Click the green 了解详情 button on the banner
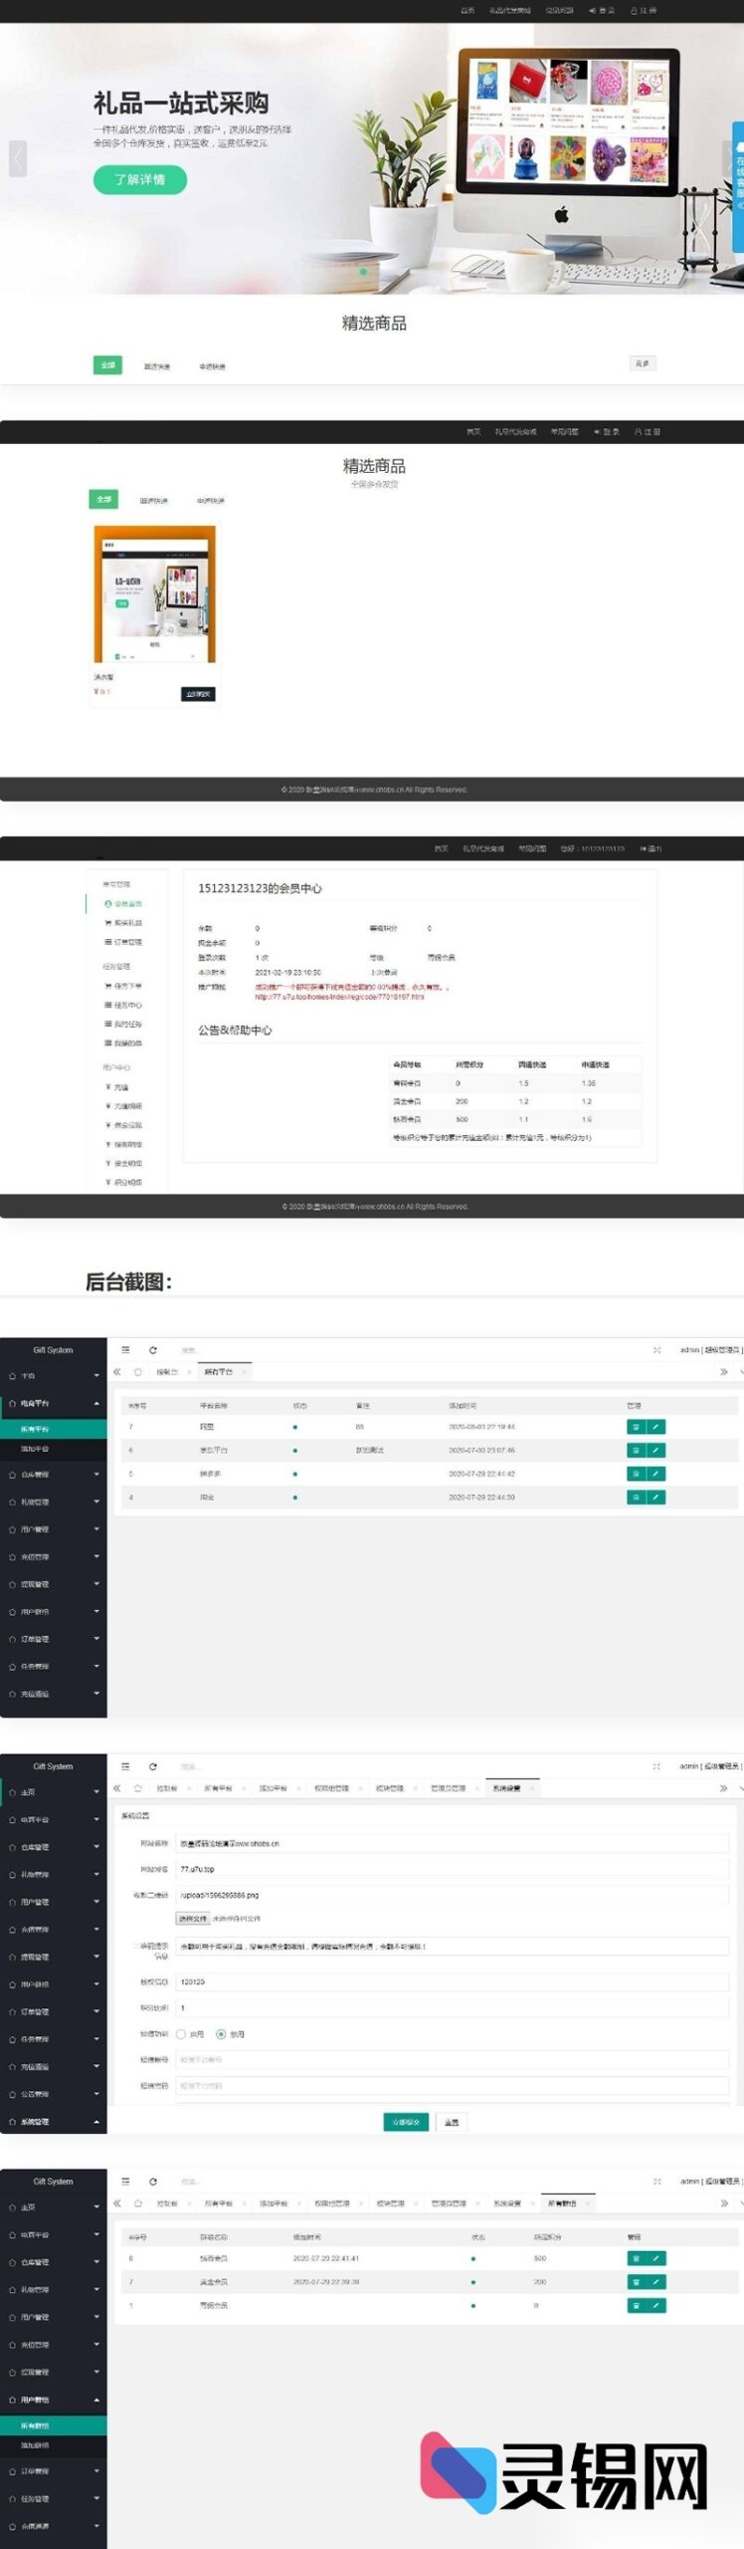The height and width of the screenshot is (2549, 744). pos(139,179)
